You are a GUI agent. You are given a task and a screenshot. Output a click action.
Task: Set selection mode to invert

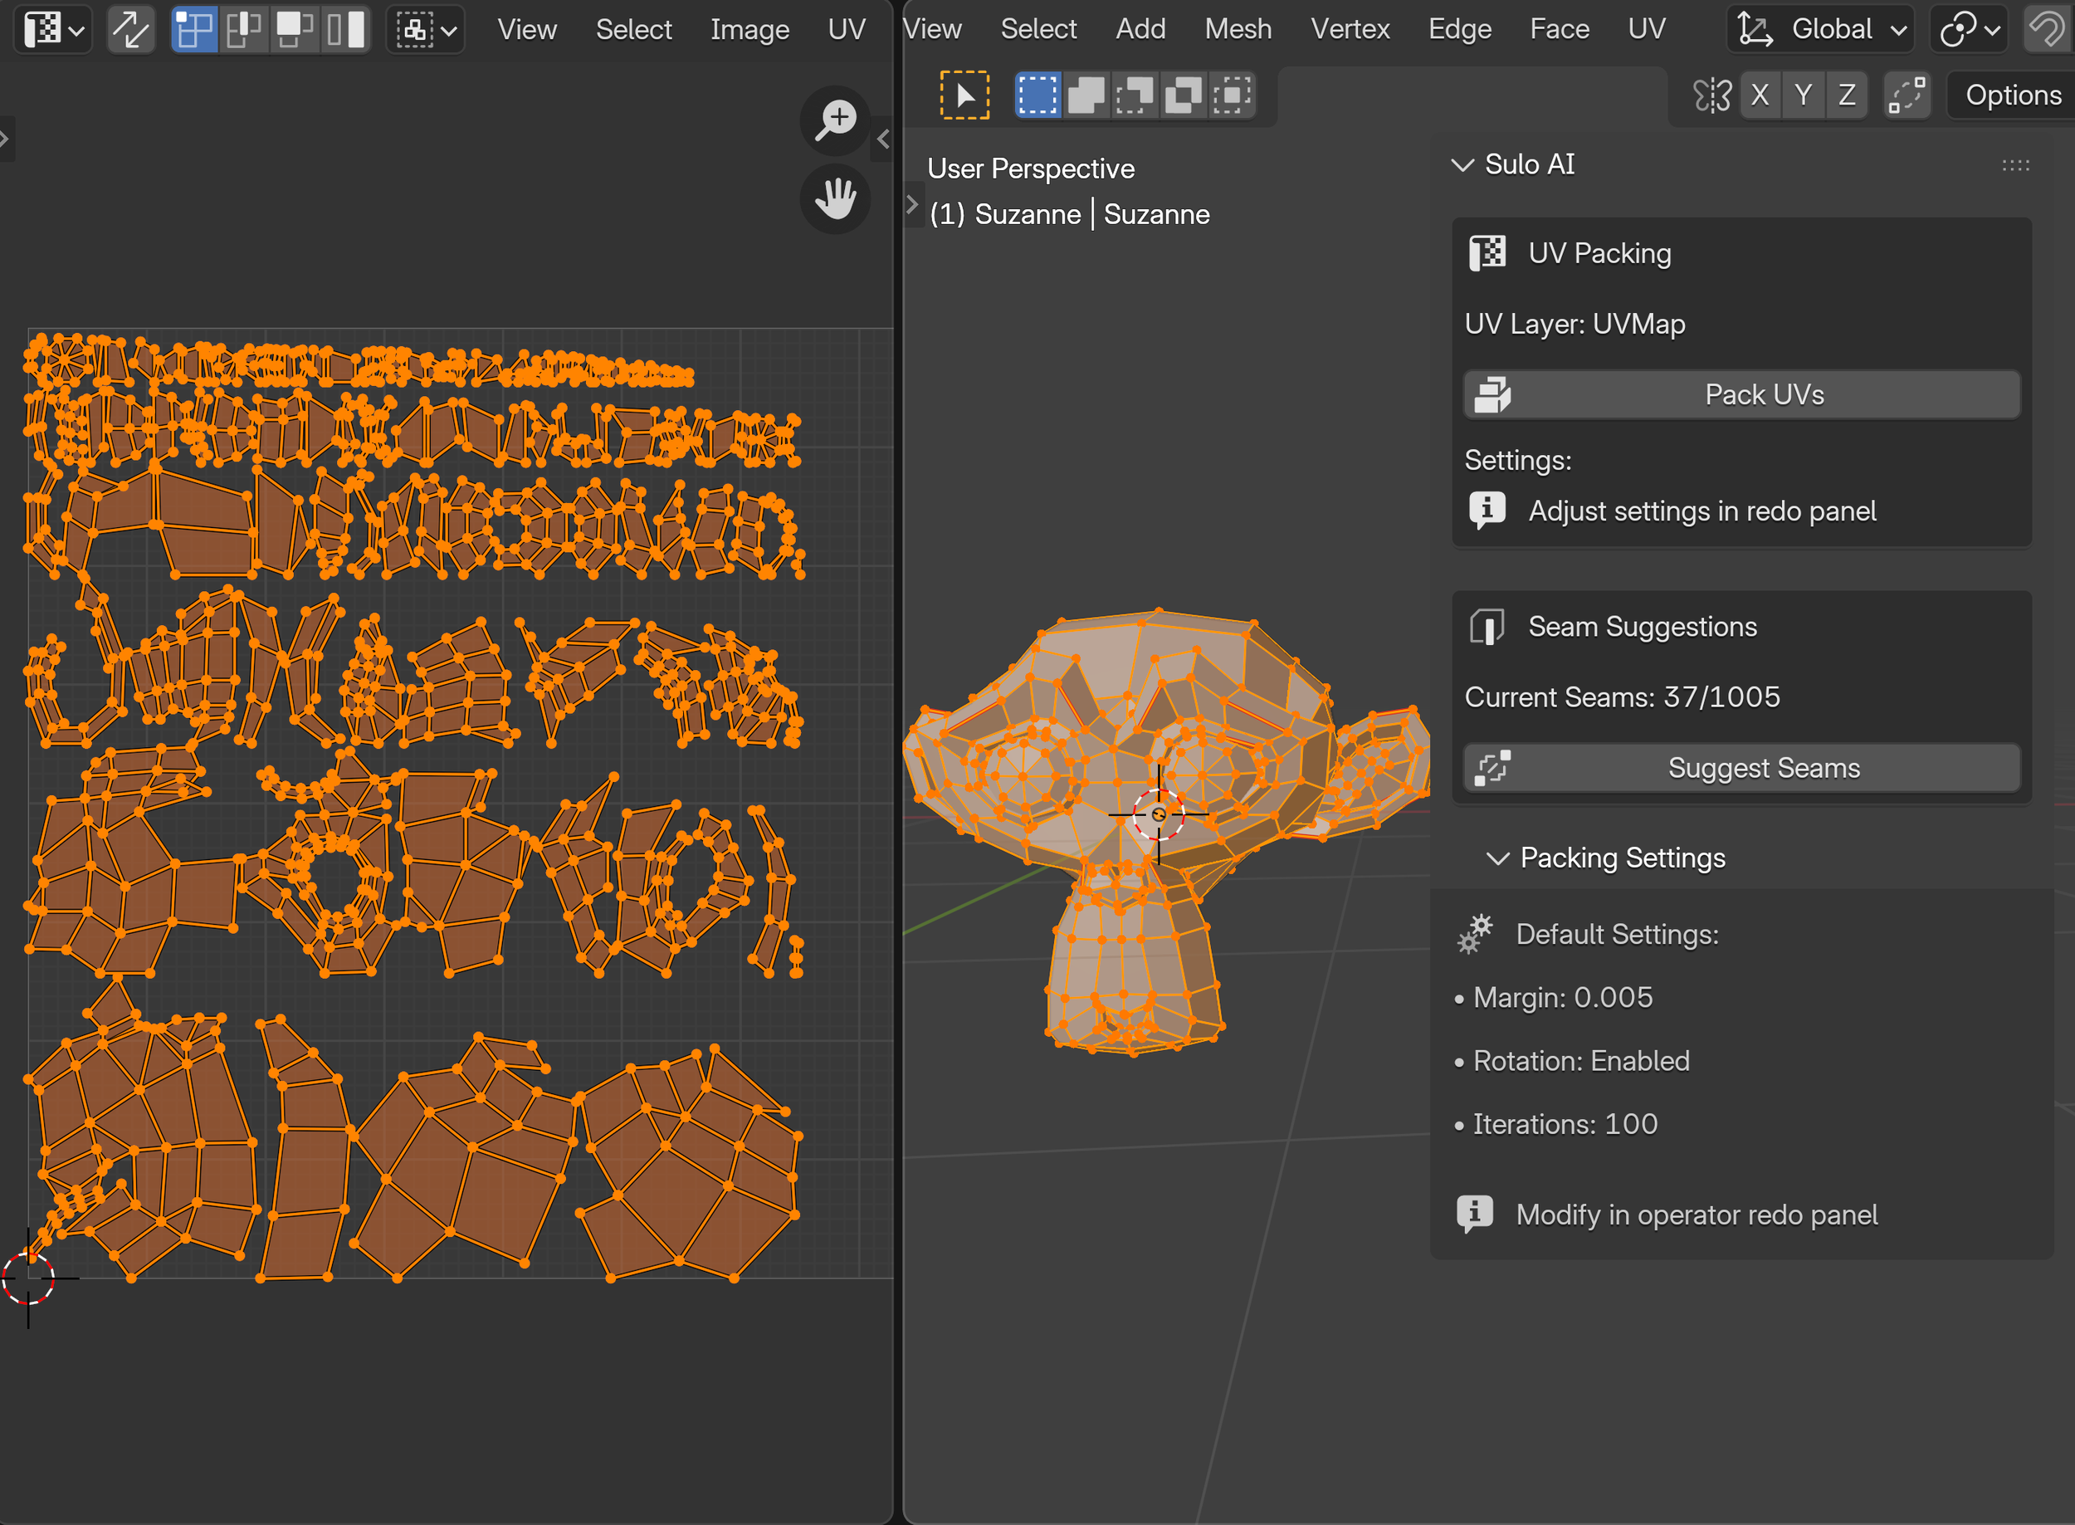tap(1184, 95)
